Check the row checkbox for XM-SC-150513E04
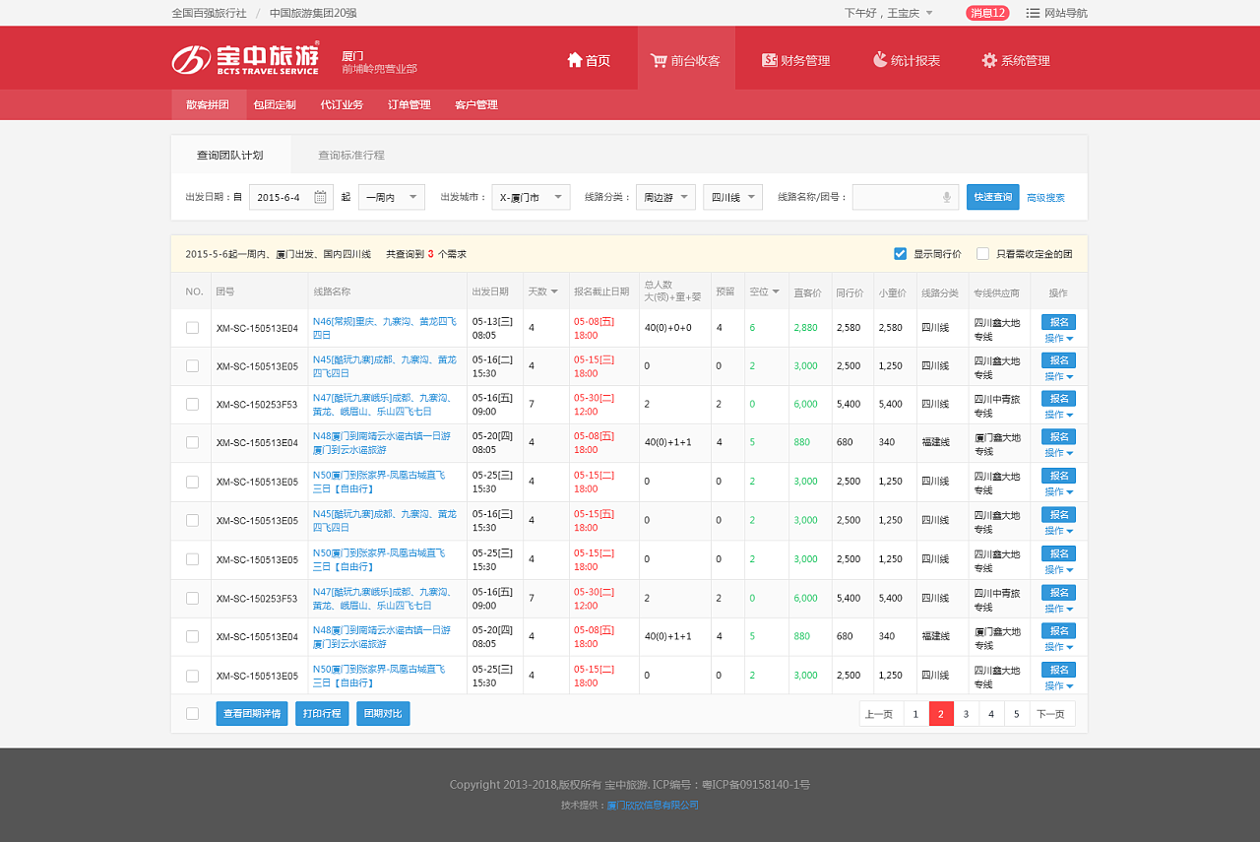 coord(192,327)
